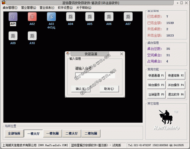The image size is (190, 149).
Task: Select idle table A10 icon
Action: coord(32,36)
